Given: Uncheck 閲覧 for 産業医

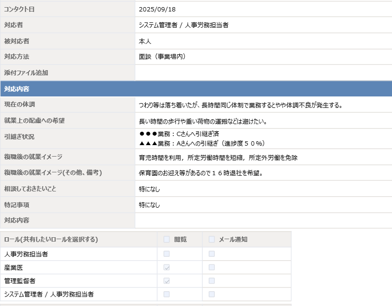Looking at the screenshot, I should click(x=166, y=267).
